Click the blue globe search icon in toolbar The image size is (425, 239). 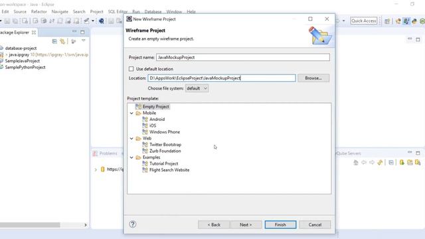[102, 21]
